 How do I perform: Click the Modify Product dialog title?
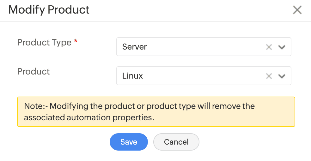coord(49,10)
